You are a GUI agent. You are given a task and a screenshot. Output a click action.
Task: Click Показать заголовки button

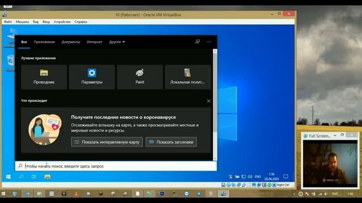click(171, 142)
